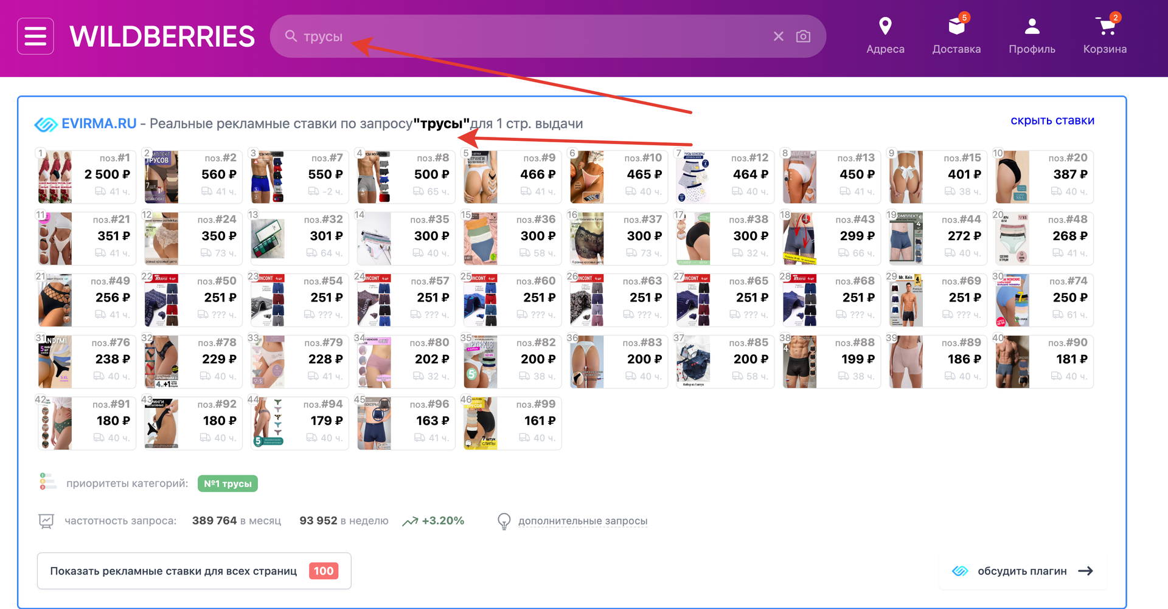Open the Корзина shopping cart
This screenshot has height=609, width=1168.
(1105, 35)
